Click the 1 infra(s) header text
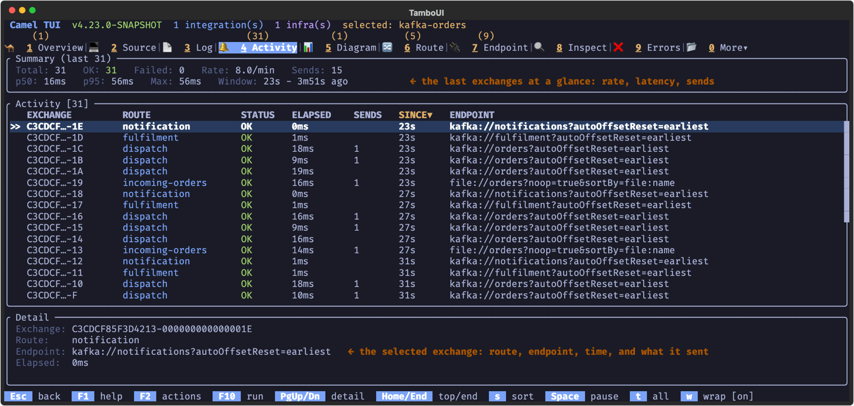Viewport: 854px width, 406px height. 303,25
